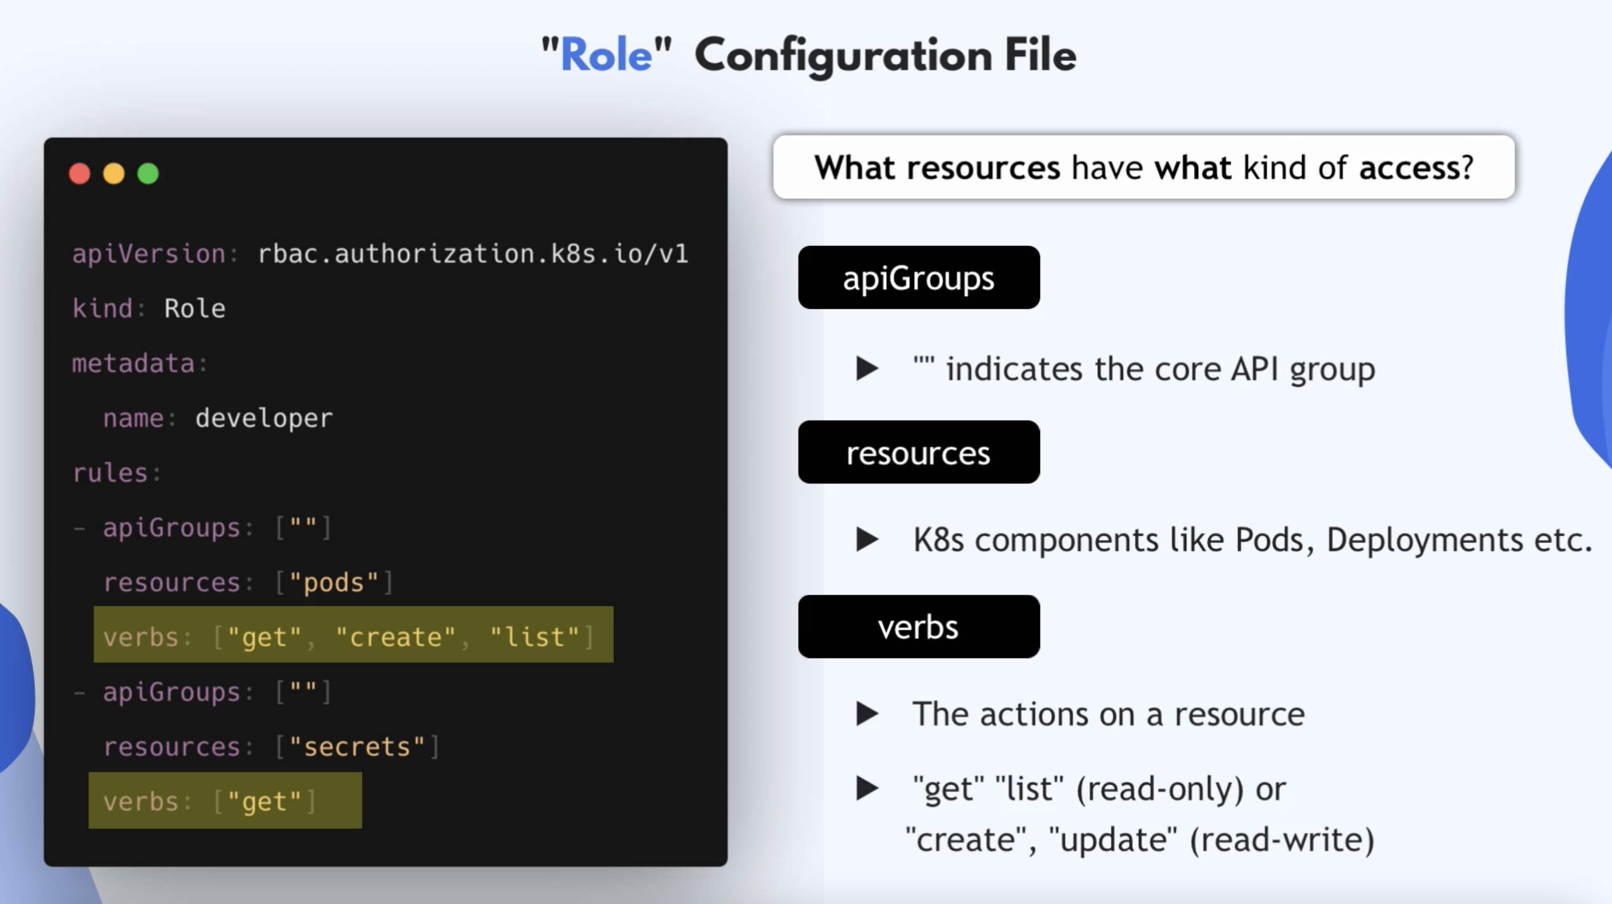Click the developer name value
Image resolution: width=1612 pixels, height=904 pixels.
[x=263, y=418]
